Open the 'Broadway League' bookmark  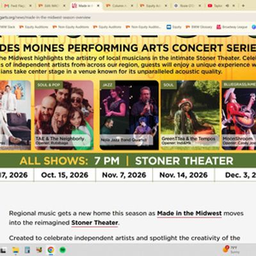click(232, 27)
